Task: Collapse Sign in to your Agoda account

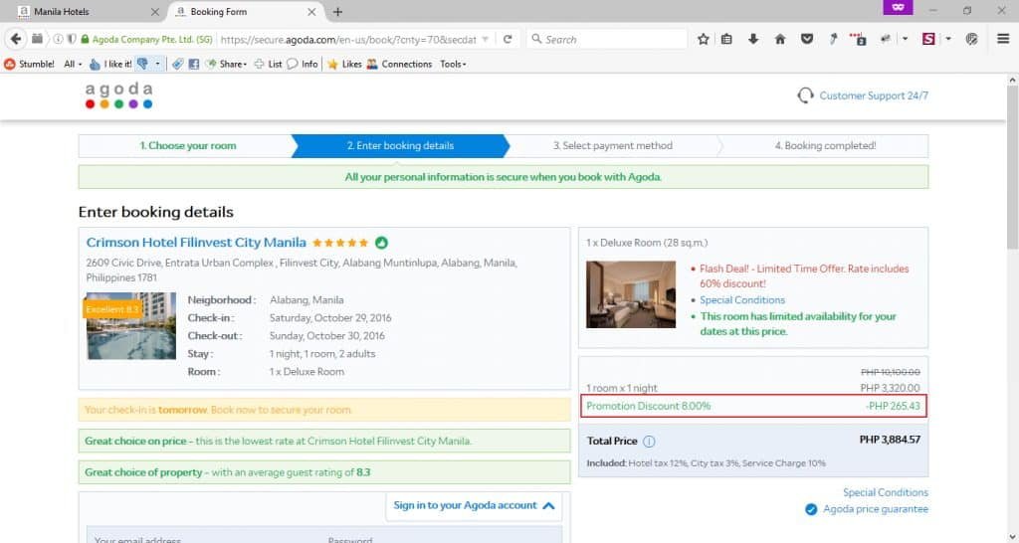Action: (474, 505)
